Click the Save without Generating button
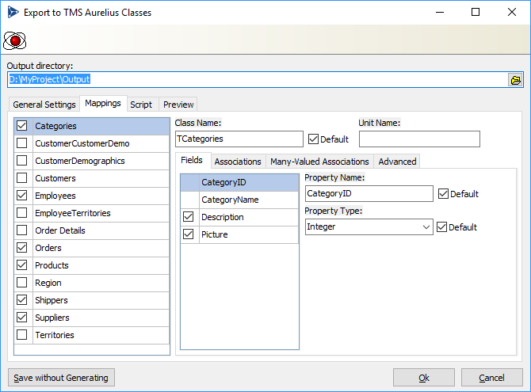Screen dimensions: 531x392 coord(61,378)
